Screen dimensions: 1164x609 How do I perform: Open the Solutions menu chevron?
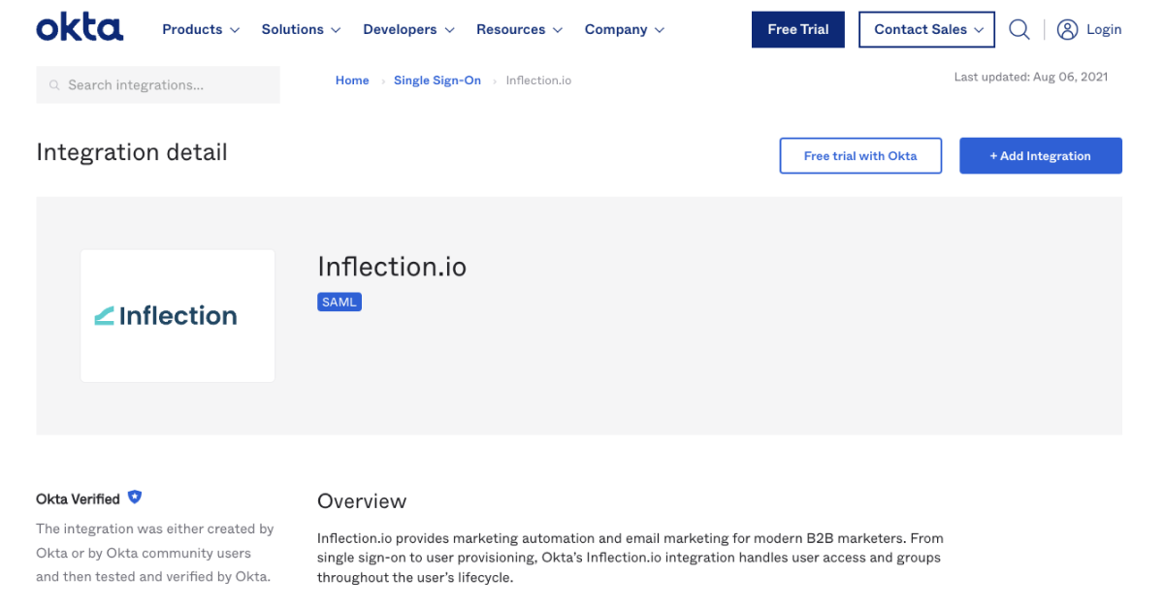(x=338, y=30)
